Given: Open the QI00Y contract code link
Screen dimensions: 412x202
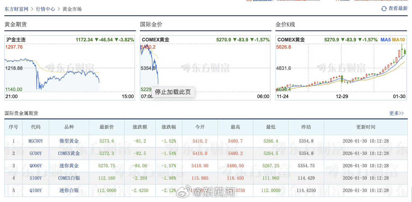Looking at the screenshot, I should (35, 190).
